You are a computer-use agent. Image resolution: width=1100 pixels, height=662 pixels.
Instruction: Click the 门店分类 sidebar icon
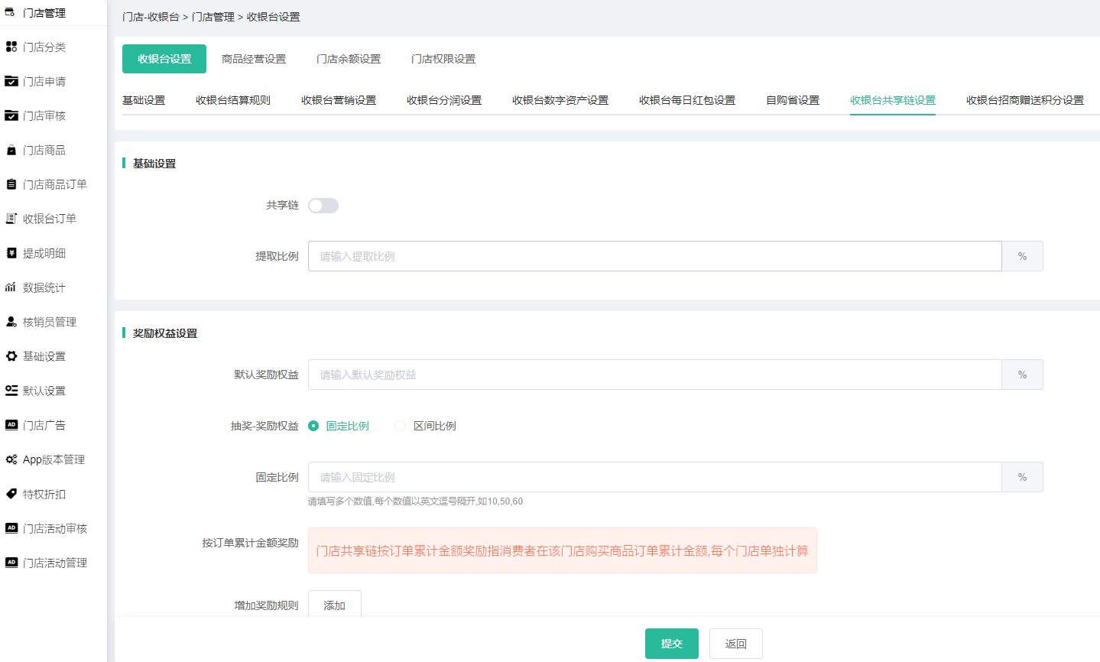coord(11,47)
